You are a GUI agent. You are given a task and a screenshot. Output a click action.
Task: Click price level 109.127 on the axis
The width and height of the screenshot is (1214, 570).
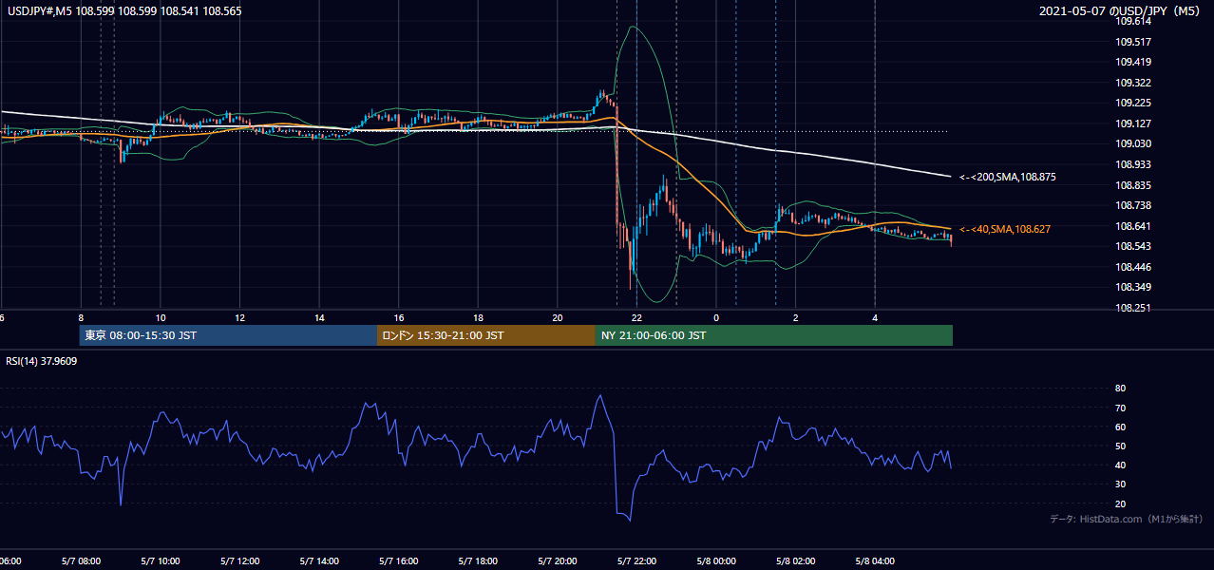click(1133, 123)
